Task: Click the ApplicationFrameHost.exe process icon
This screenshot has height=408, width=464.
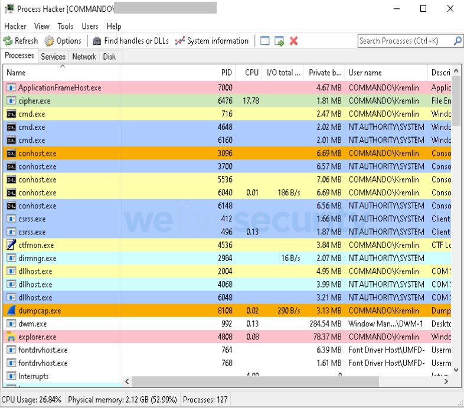Action: [11, 87]
